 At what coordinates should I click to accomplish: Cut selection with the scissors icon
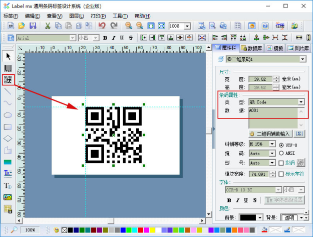pos(48,26)
